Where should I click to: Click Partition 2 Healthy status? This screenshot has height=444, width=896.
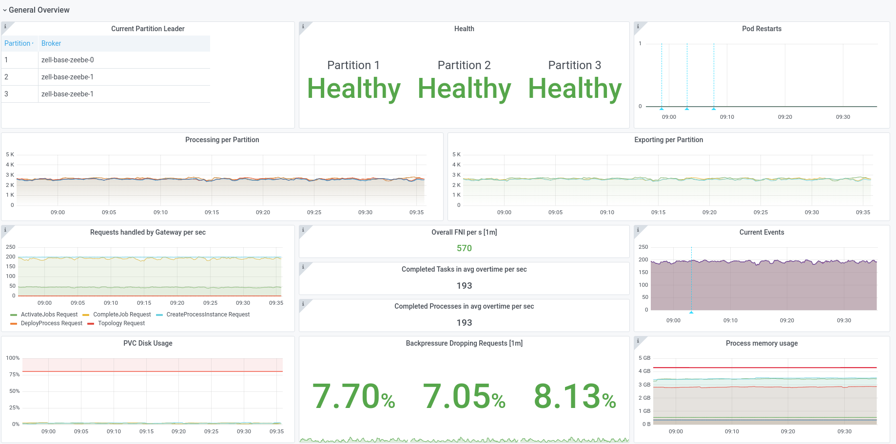click(464, 89)
